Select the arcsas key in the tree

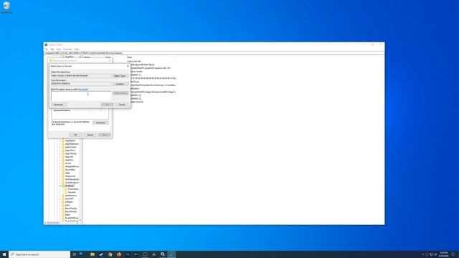point(68,163)
